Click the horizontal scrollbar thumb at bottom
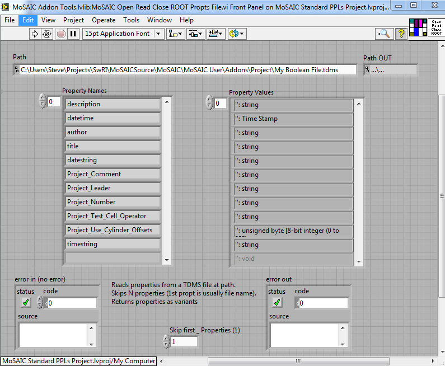Image resolution: width=445 pixels, height=366 pixels. click(x=298, y=361)
